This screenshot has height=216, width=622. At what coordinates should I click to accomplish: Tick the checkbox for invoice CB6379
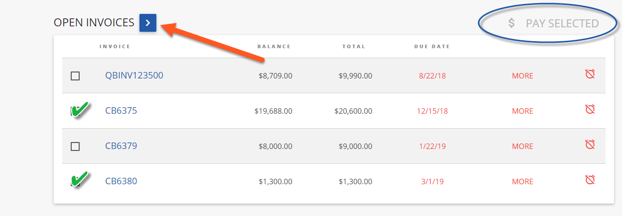click(x=75, y=146)
